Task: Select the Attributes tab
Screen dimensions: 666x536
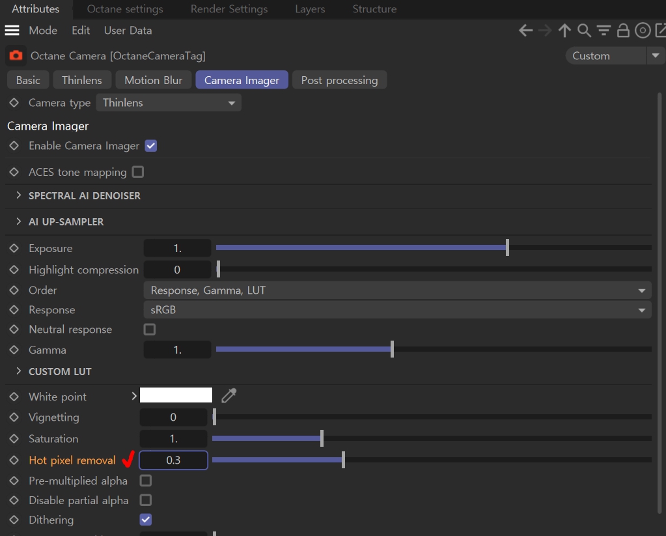Action: [36, 9]
